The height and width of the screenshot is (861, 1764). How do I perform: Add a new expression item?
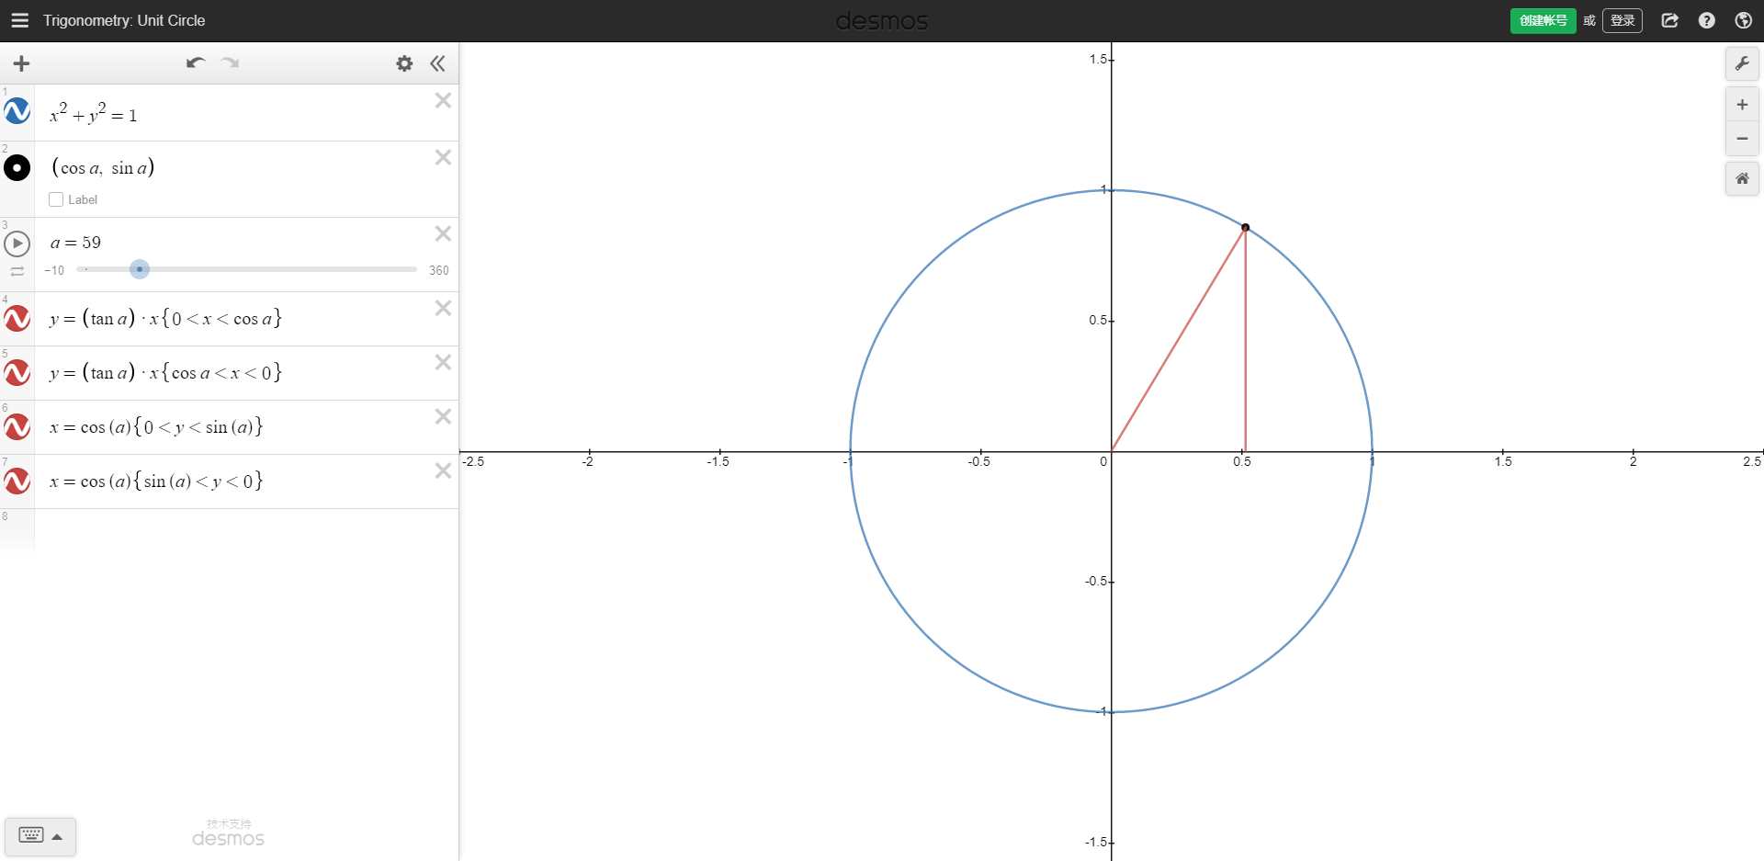pos(21,63)
